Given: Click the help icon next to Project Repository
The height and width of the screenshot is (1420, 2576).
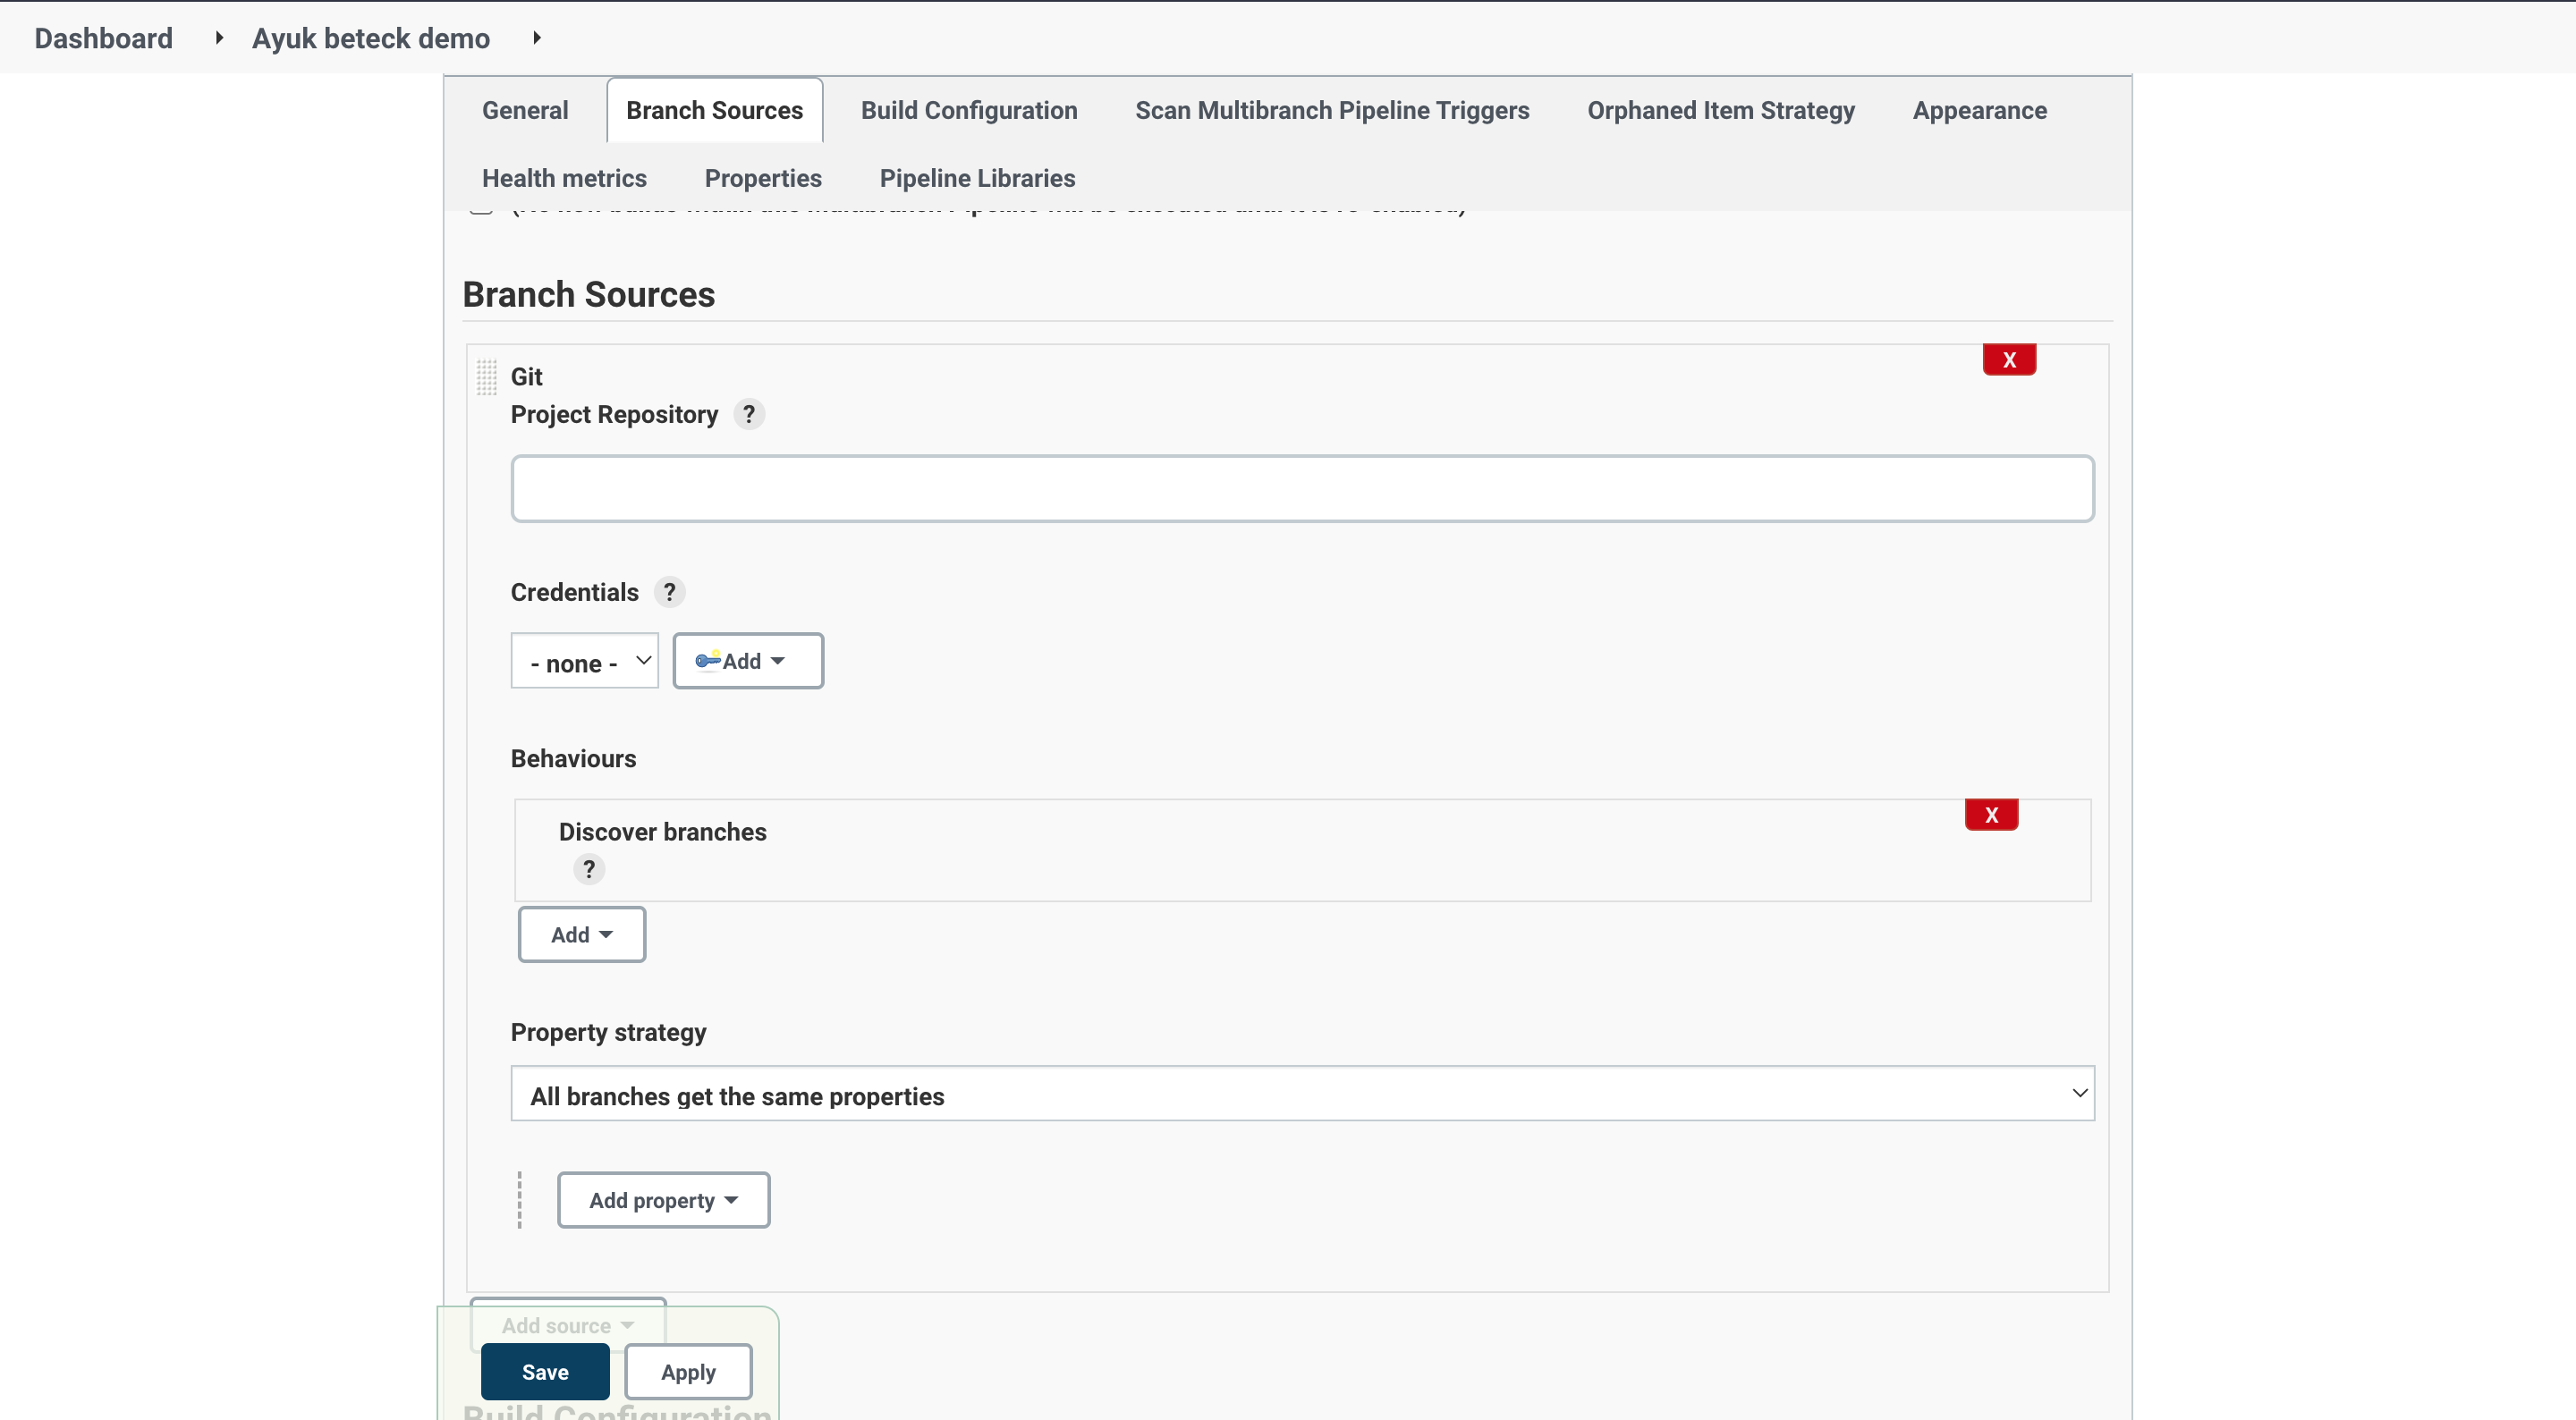Looking at the screenshot, I should (x=749, y=414).
